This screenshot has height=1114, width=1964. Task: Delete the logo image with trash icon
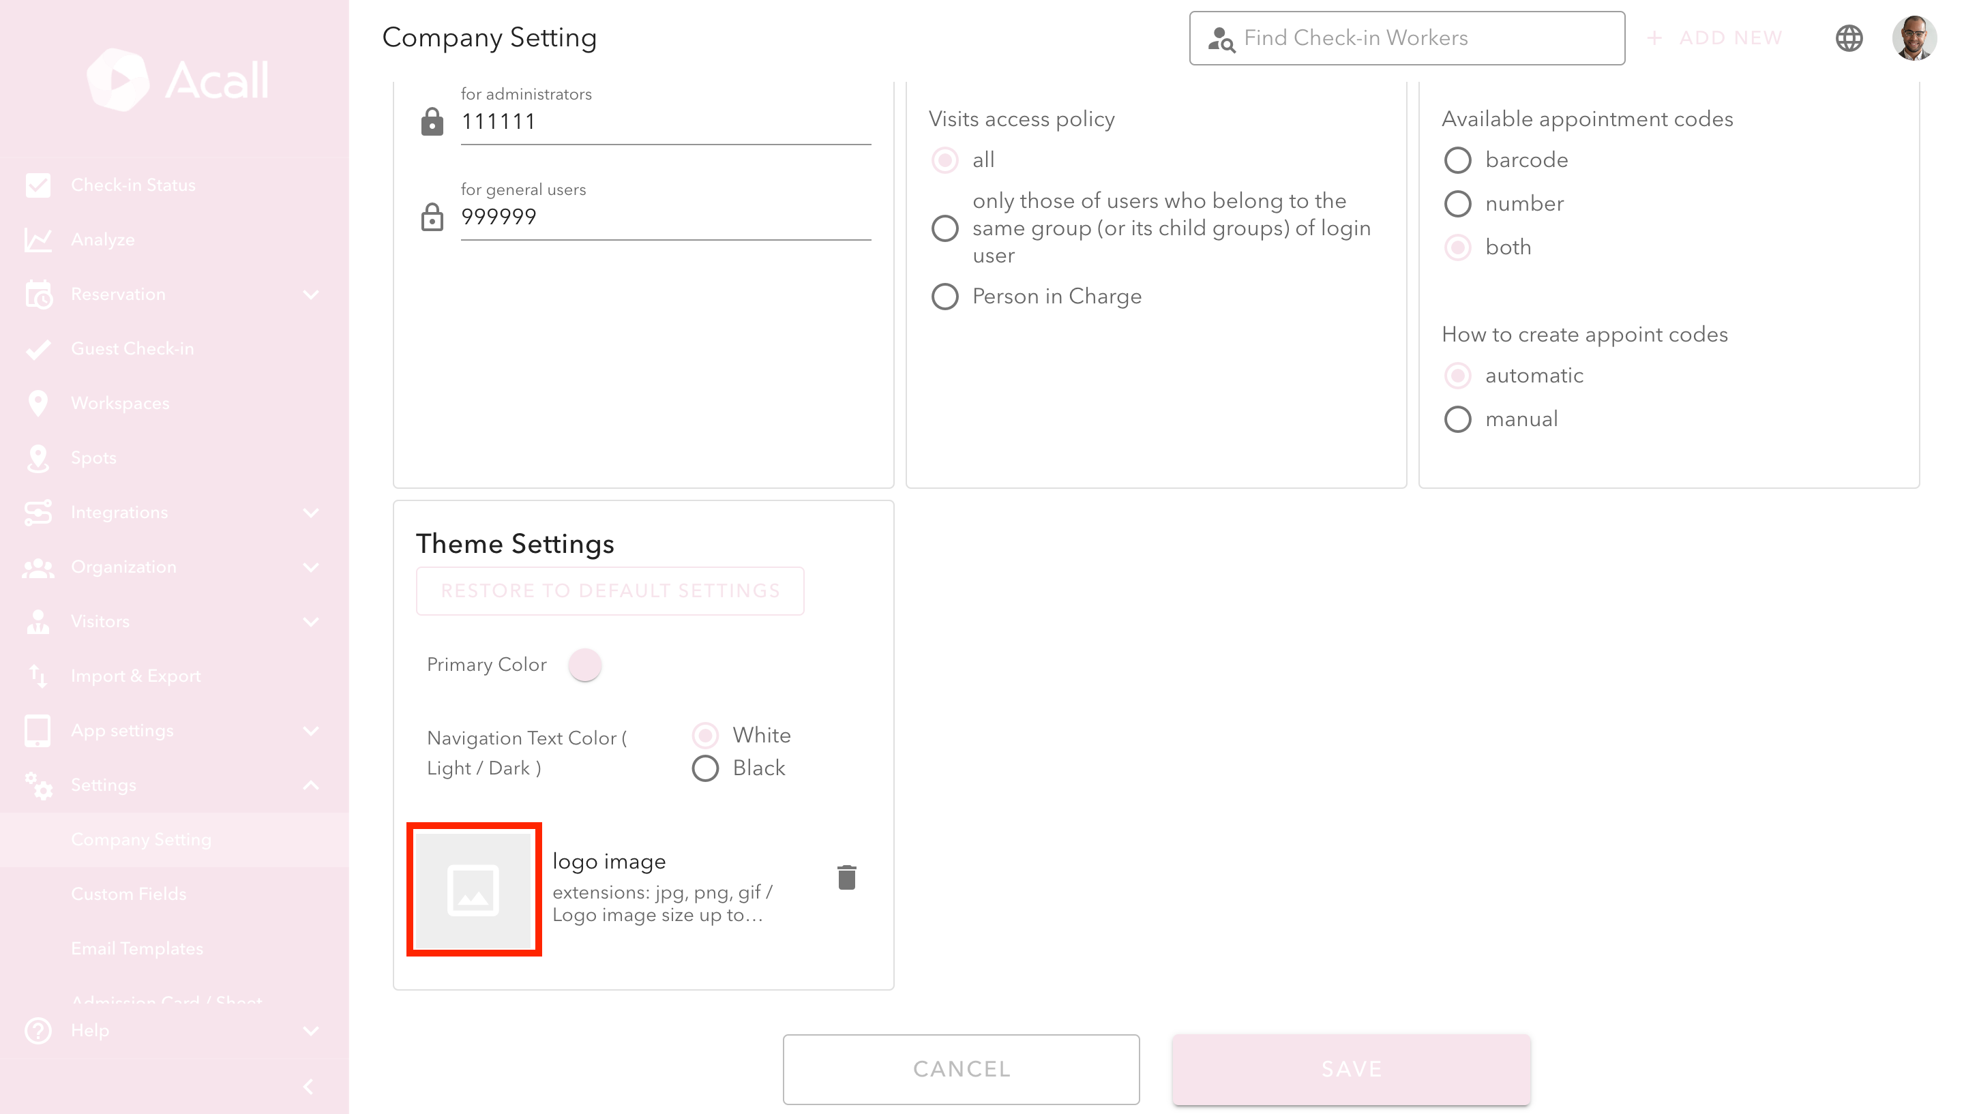click(x=846, y=877)
